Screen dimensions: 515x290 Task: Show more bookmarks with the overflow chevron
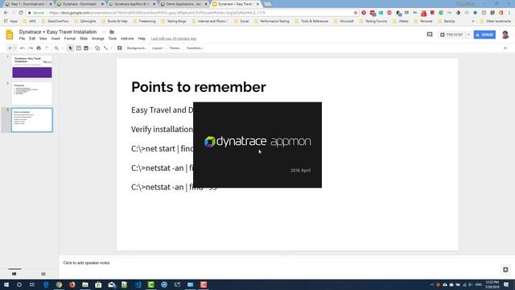point(473,21)
